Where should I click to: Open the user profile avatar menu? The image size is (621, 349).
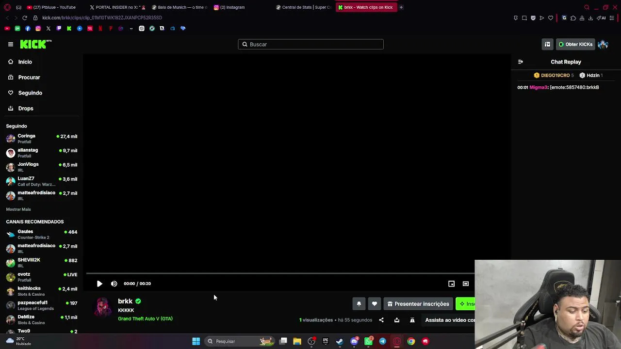(x=603, y=44)
